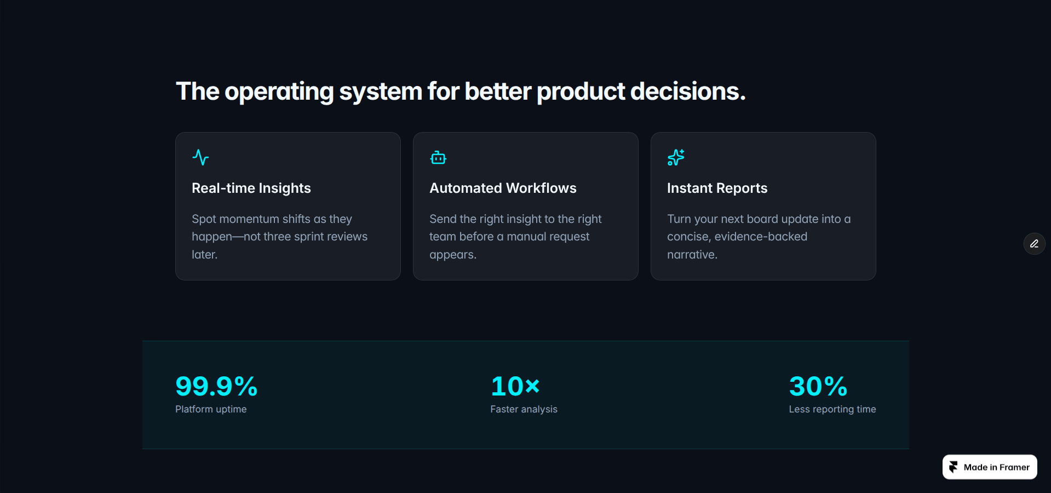Image resolution: width=1051 pixels, height=493 pixels.
Task: Select the Real-time Insights card title
Action: [x=251, y=188]
